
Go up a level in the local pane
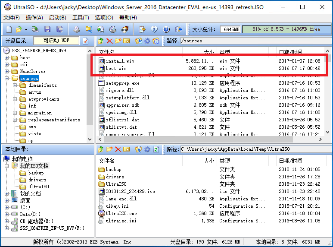101,149
